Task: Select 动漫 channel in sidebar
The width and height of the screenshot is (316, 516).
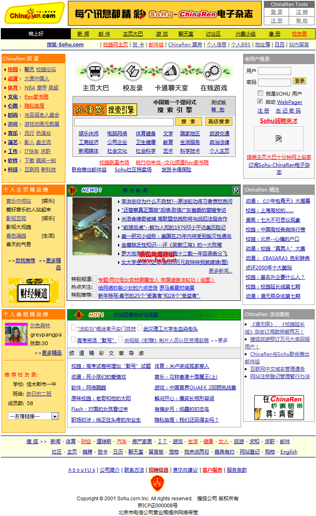Action: click(x=13, y=79)
